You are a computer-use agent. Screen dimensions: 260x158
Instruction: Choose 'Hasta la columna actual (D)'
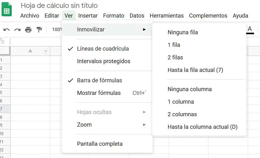[x=203, y=127]
